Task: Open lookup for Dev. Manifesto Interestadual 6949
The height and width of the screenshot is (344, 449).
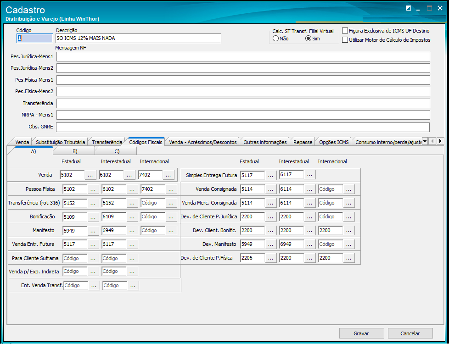Action: point(309,244)
